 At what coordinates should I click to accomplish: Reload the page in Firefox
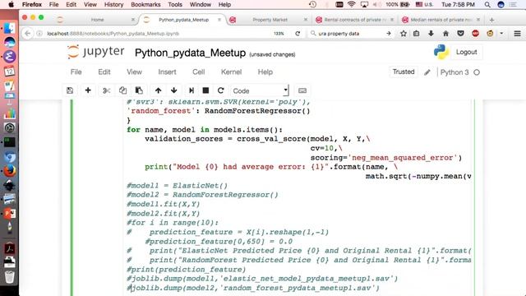click(298, 34)
